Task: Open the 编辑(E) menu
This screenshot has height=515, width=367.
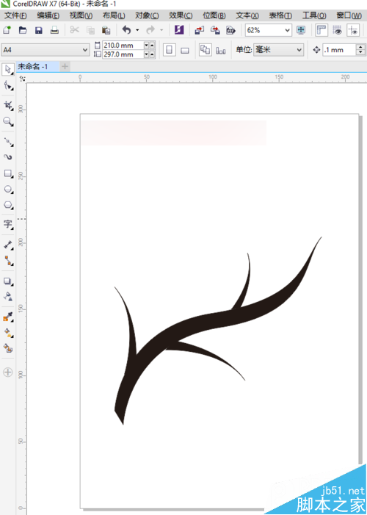Action: coord(48,15)
